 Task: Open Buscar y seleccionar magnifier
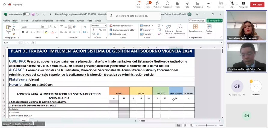(x=180, y=30)
